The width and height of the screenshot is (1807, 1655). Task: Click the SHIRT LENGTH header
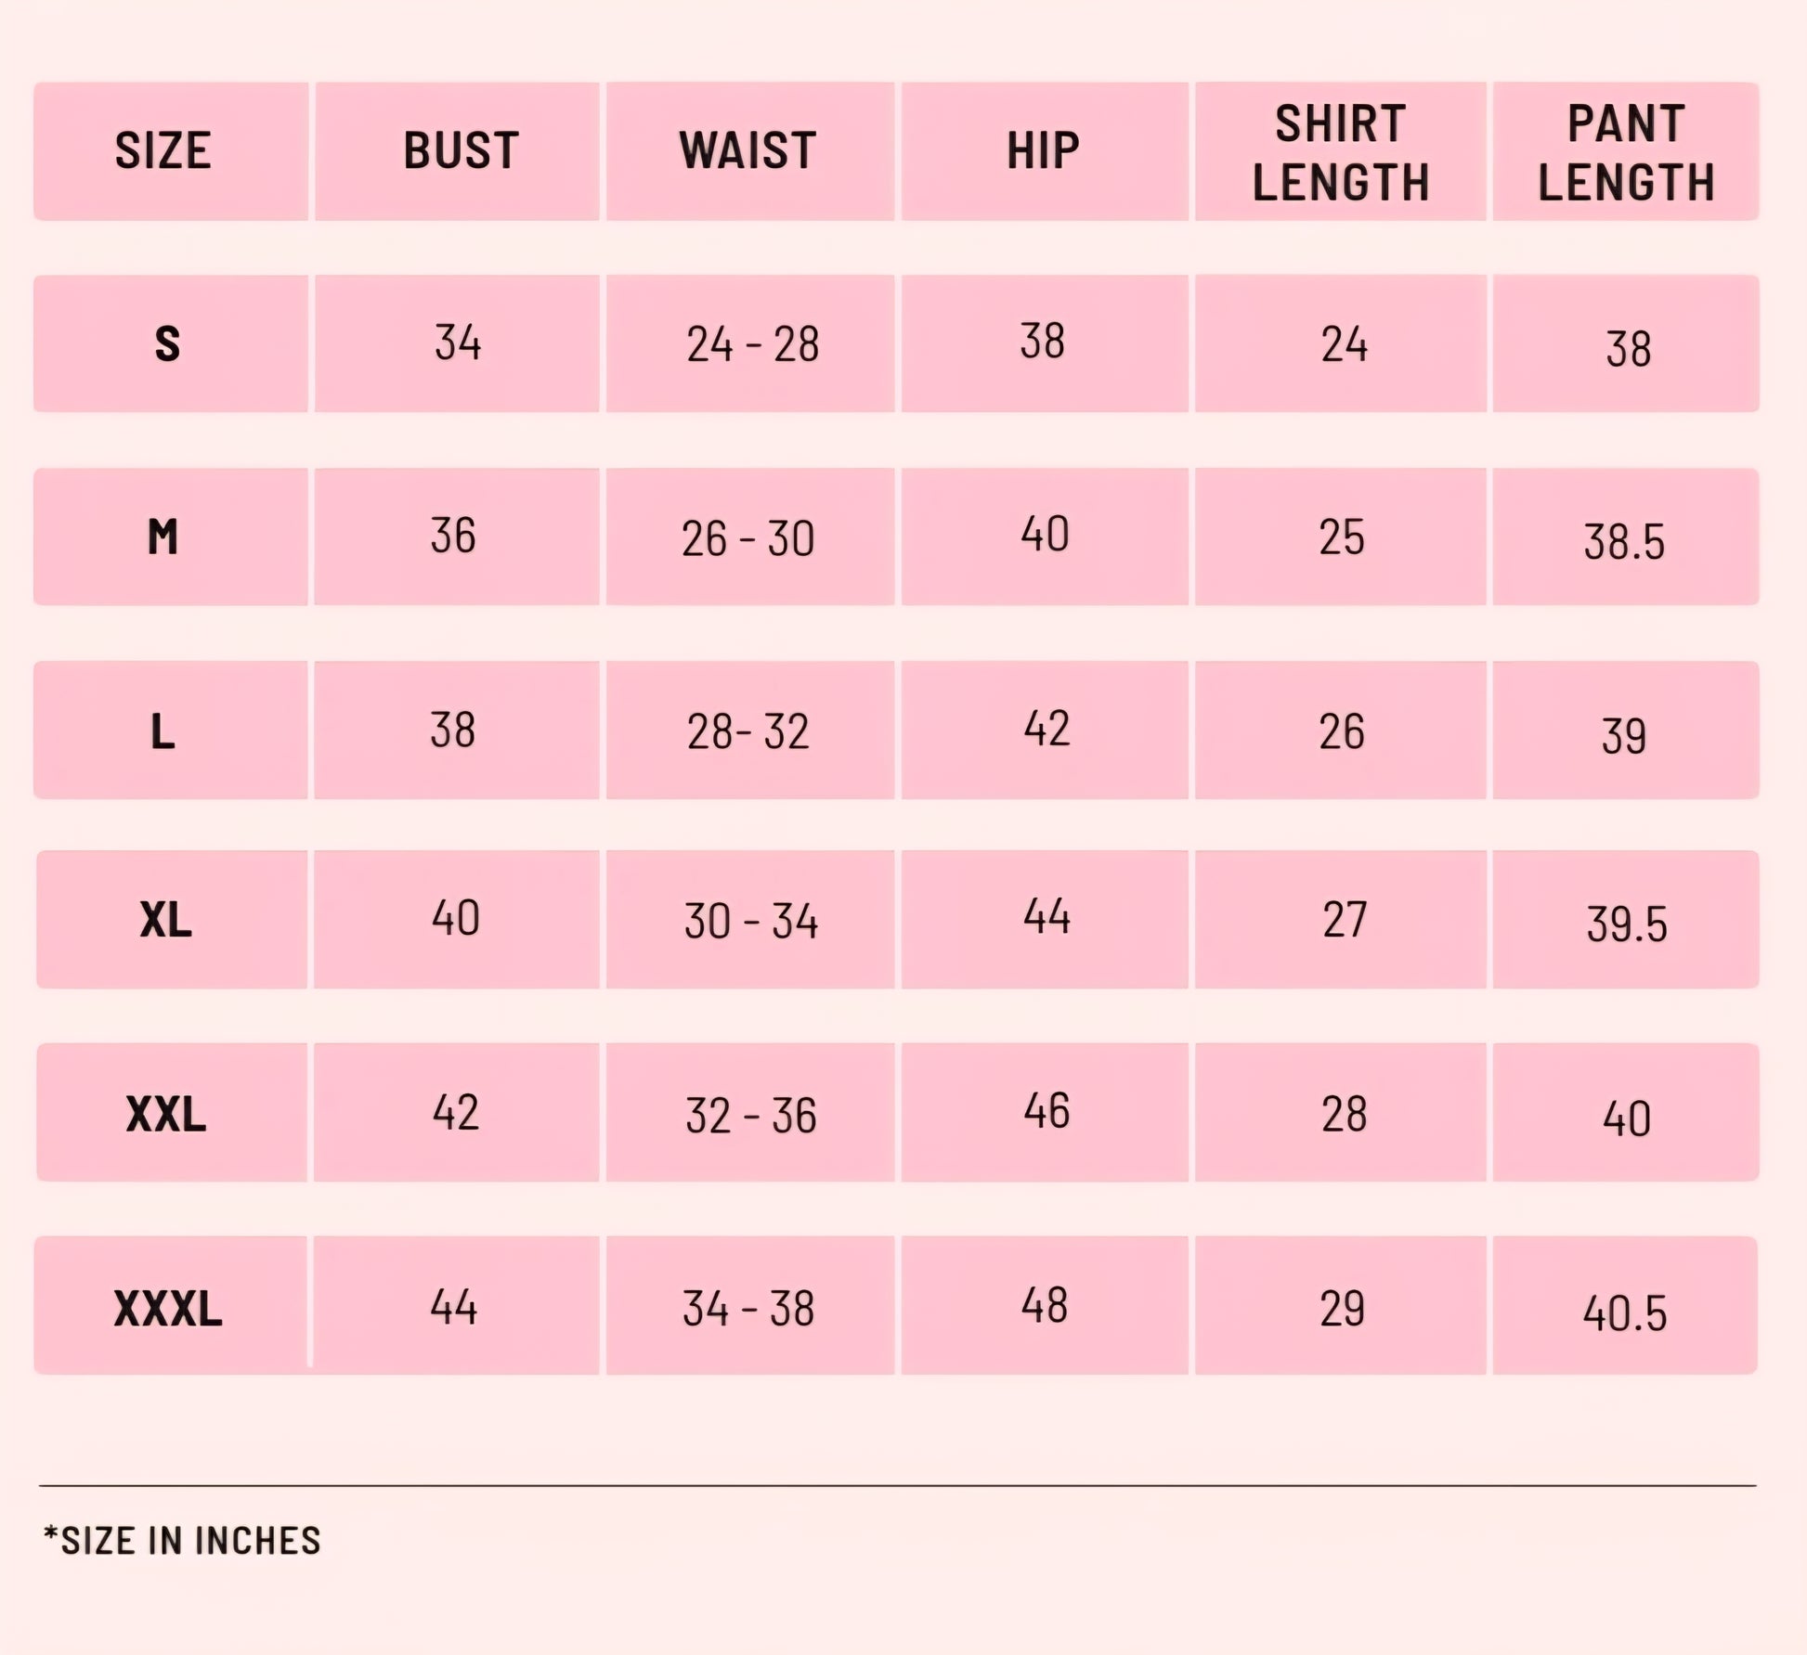(x=1340, y=151)
